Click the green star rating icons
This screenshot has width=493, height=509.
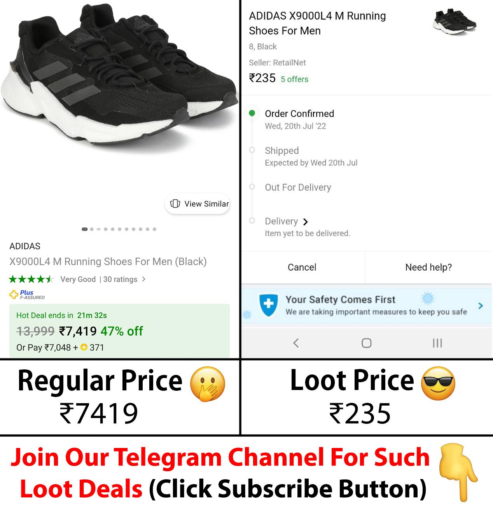tap(31, 279)
